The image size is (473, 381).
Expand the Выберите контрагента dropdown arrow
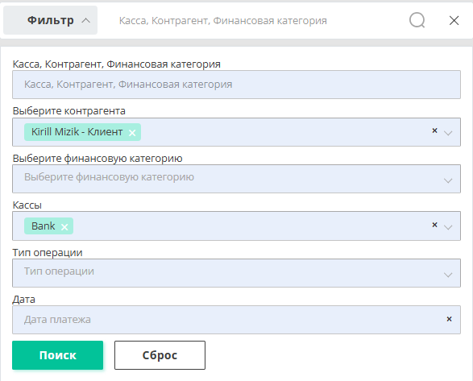click(448, 133)
